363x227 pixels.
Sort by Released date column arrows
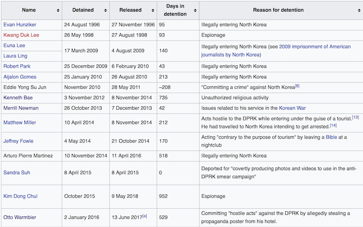tap(152, 11)
